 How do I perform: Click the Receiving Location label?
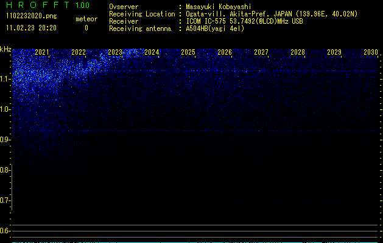click(x=142, y=14)
